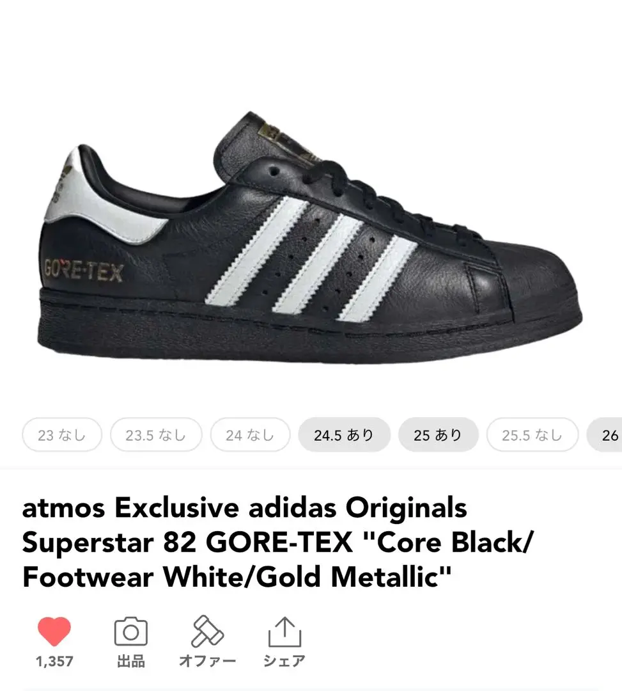Select size 23.5 なし chip
The height and width of the screenshot is (691, 622).
click(x=156, y=435)
